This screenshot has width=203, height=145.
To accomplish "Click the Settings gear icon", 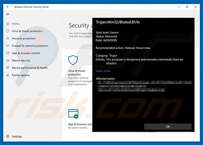I will point(8,136).
